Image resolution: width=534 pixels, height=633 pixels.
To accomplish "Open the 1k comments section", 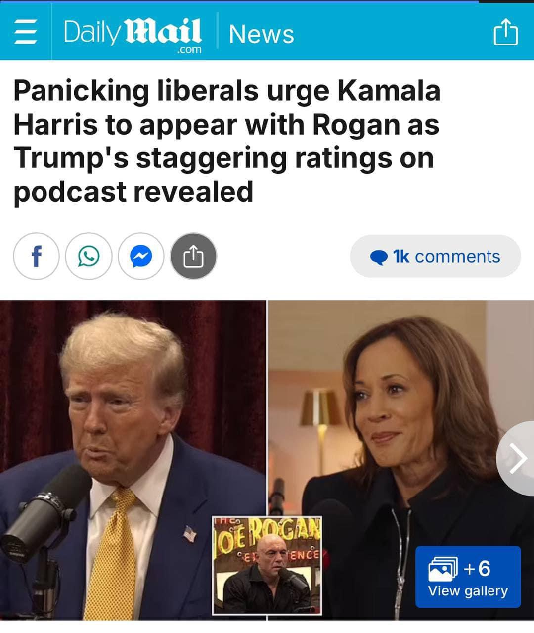I will (435, 256).
